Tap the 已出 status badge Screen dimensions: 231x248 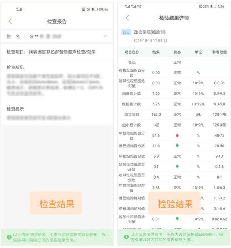(x=126, y=32)
